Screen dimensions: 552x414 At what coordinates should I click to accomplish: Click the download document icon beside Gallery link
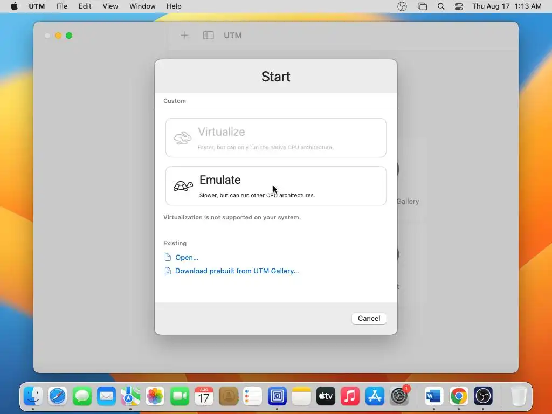[x=168, y=271]
